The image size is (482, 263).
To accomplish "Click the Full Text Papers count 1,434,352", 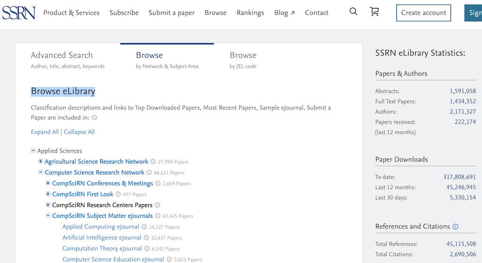I will click(463, 101).
